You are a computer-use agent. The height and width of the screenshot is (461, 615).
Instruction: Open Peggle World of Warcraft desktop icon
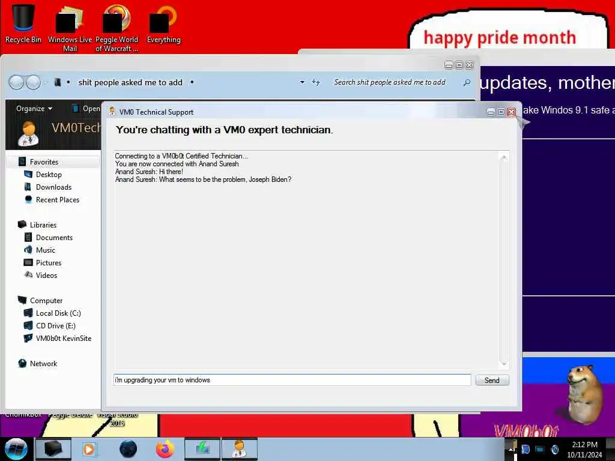click(117, 28)
